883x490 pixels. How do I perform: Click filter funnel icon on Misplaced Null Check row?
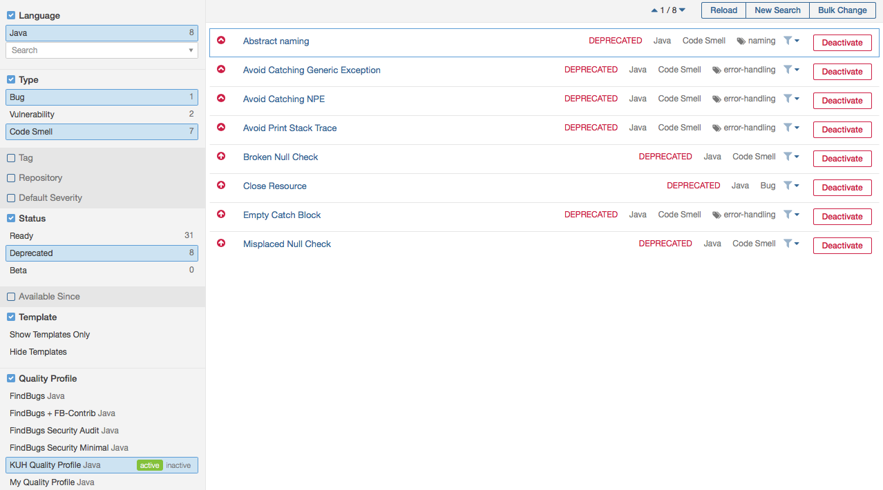pyautogui.click(x=788, y=244)
